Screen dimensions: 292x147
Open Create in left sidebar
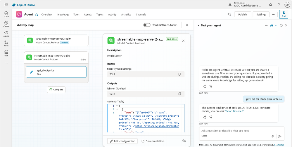click(x=6, y=24)
